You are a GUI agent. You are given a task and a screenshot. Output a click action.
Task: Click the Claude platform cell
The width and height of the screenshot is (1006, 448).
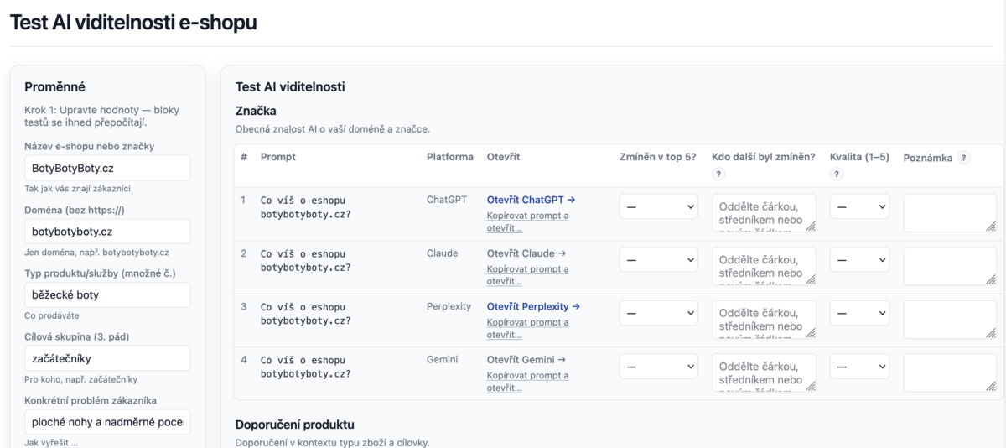(443, 253)
